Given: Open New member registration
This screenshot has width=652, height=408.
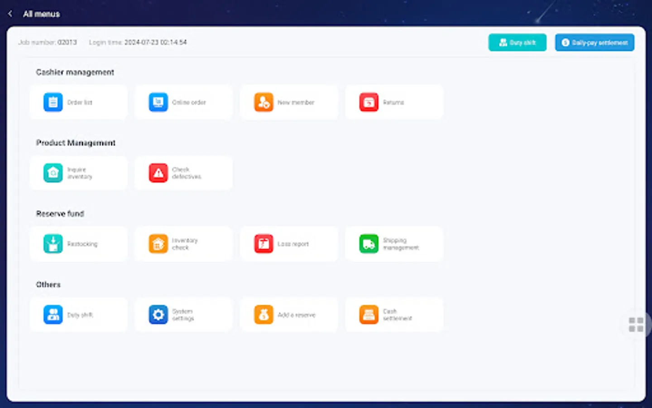Looking at the screenshot, I should click(263, 102).
